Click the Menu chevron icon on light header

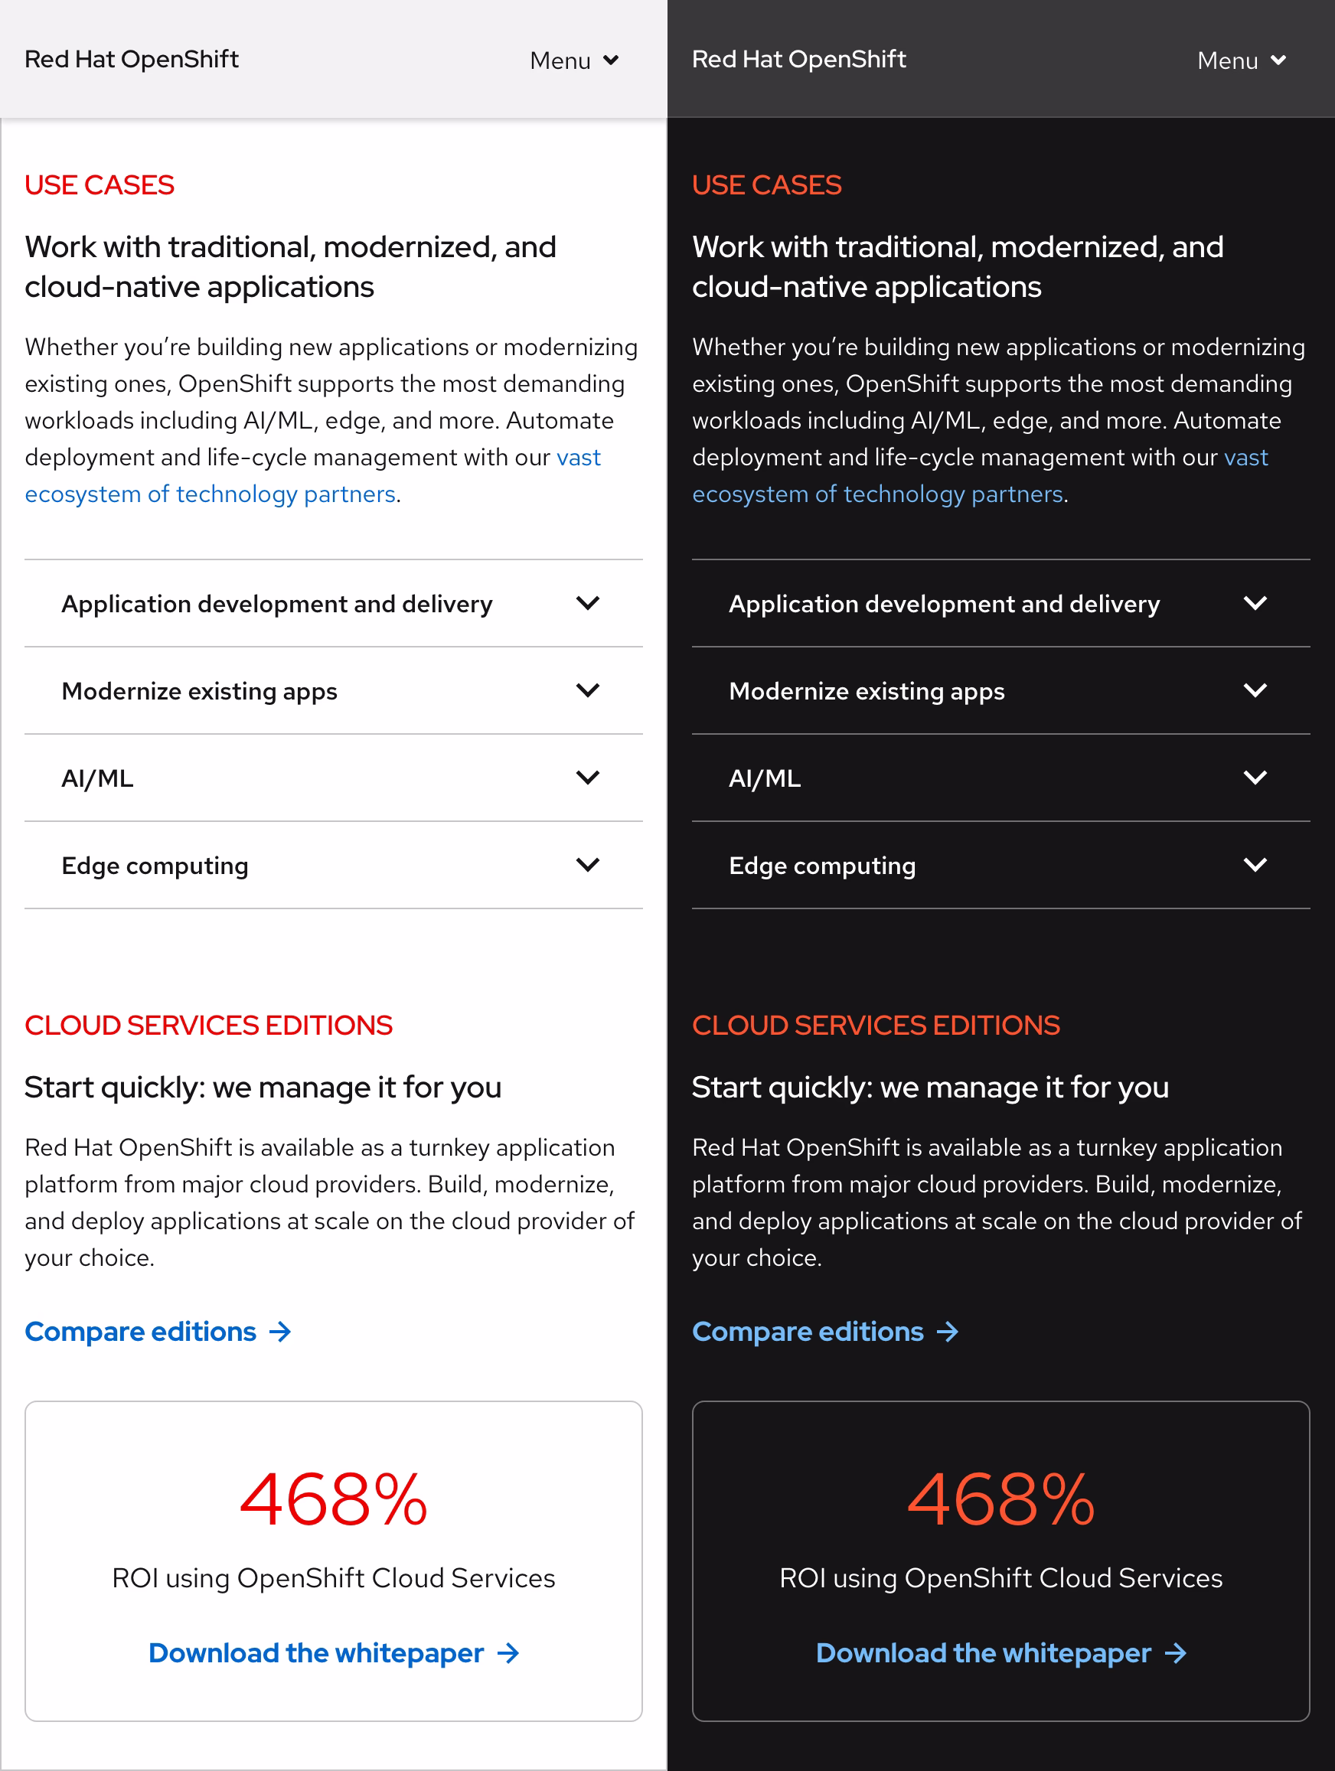point(610,60)
